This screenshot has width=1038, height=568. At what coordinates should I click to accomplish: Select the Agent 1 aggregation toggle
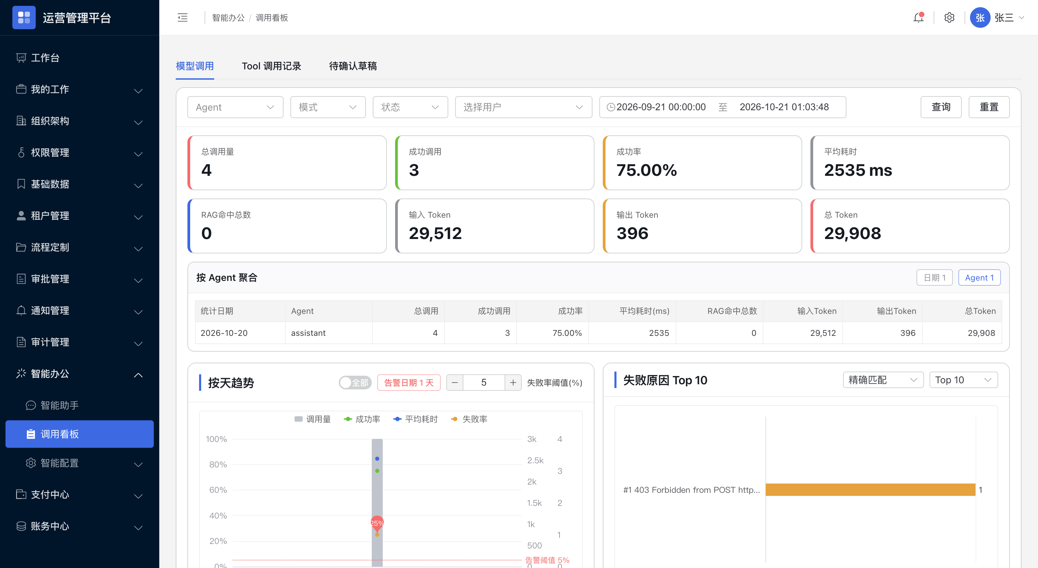(x=979, y=277)
